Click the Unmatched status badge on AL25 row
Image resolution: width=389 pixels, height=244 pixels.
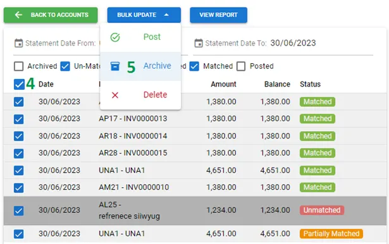(x=322, y=210)
